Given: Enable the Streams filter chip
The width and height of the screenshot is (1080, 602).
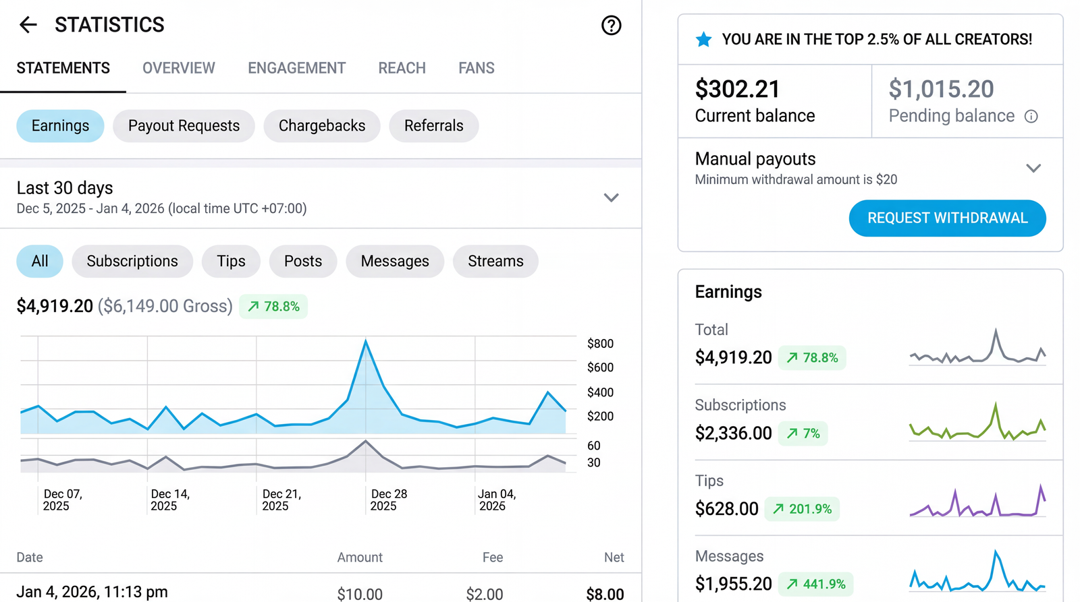Looking at the screenshot, I should tap(495, 262).
